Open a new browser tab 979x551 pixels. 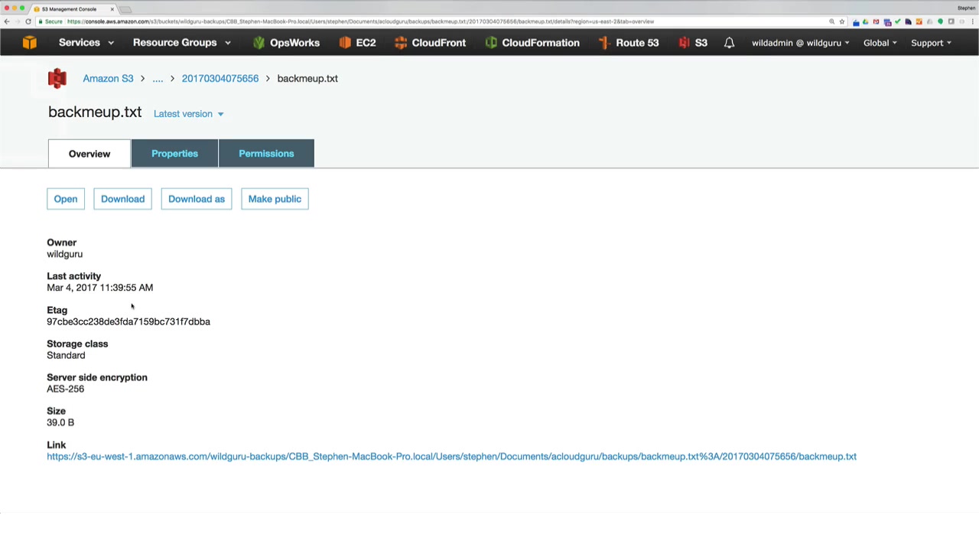(x=126, y=9)
